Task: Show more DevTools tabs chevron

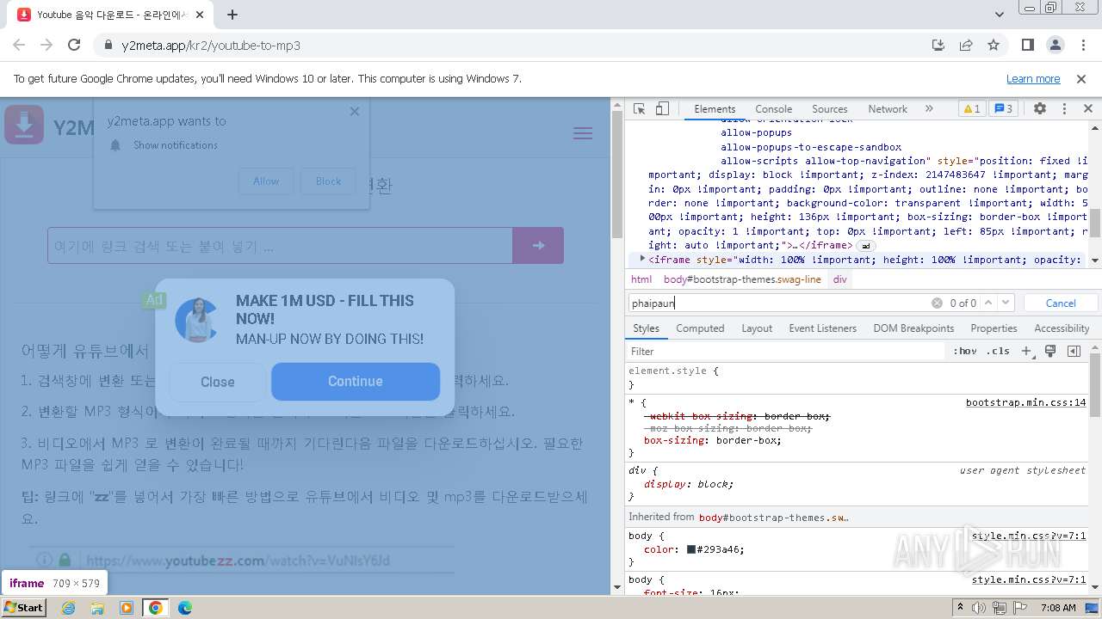Action: tap(929, 109)
